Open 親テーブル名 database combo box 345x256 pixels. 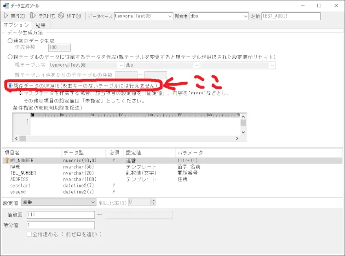tap(86, 65)
